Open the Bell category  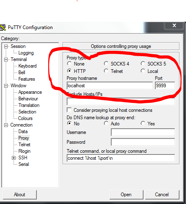(x=22, y=73)
